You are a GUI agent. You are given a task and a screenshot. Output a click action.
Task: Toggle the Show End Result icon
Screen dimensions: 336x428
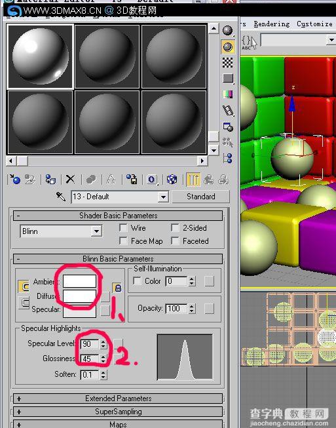click(193, 180)
